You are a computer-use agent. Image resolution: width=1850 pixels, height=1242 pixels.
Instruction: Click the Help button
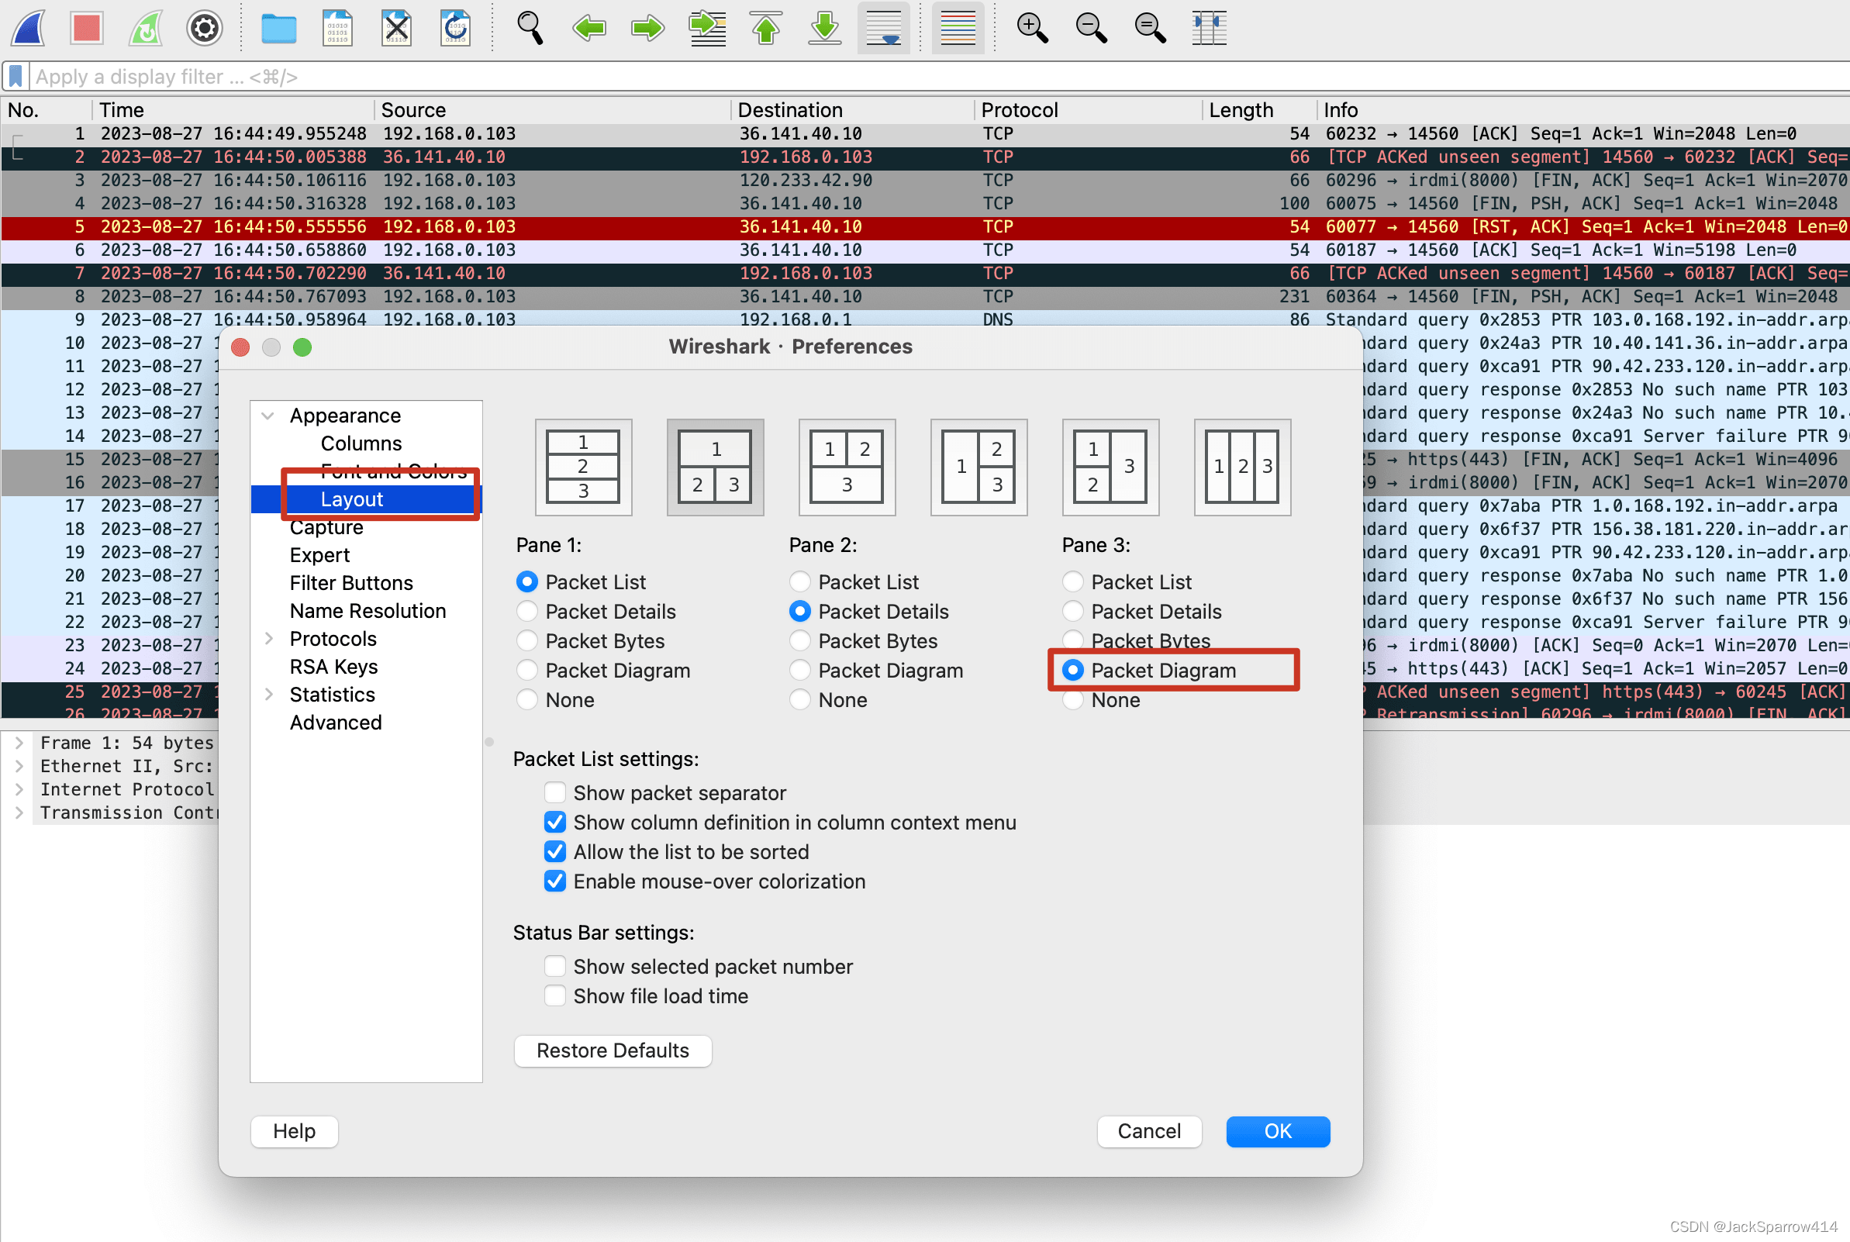coord(295,1132)
